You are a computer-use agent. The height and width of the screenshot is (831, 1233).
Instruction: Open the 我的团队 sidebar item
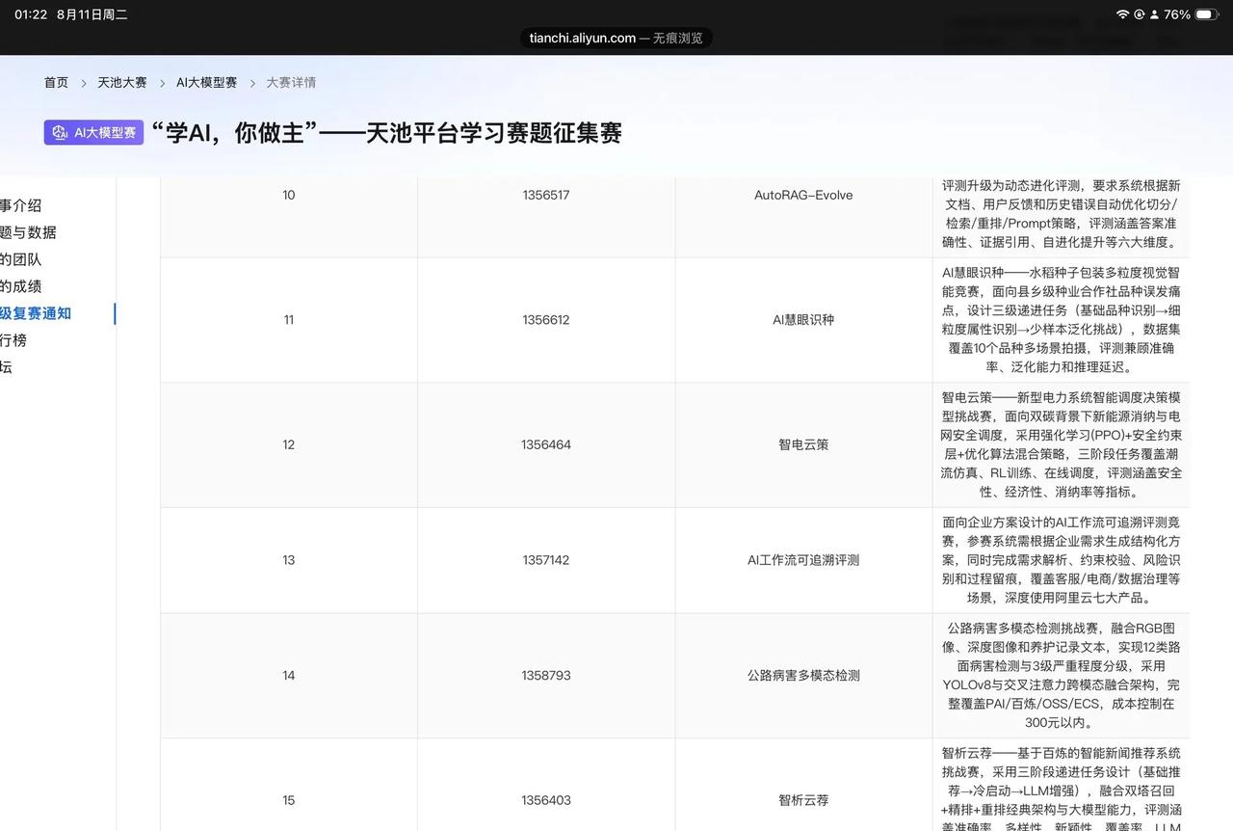tap(21, 259)
